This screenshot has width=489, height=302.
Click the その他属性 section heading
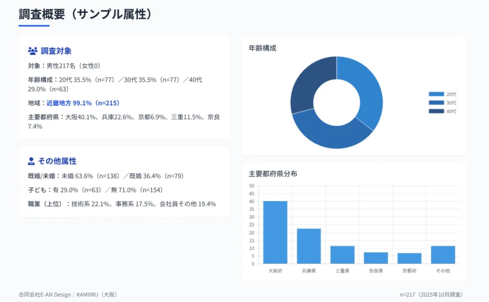[x=57, y=161]
